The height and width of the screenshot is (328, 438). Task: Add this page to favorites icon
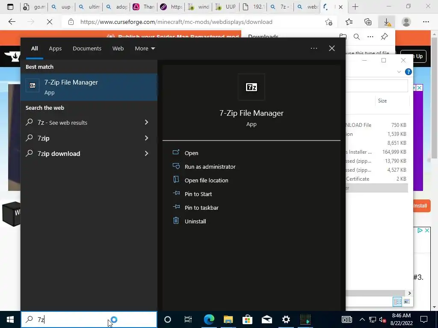click(329, 22)
